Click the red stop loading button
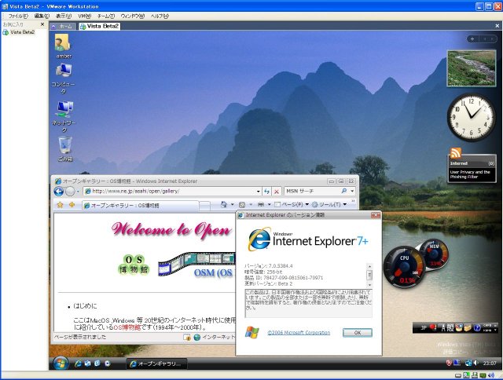Image resolution: width=503 pixels, height=380 pixels. (x=276, y=192)
